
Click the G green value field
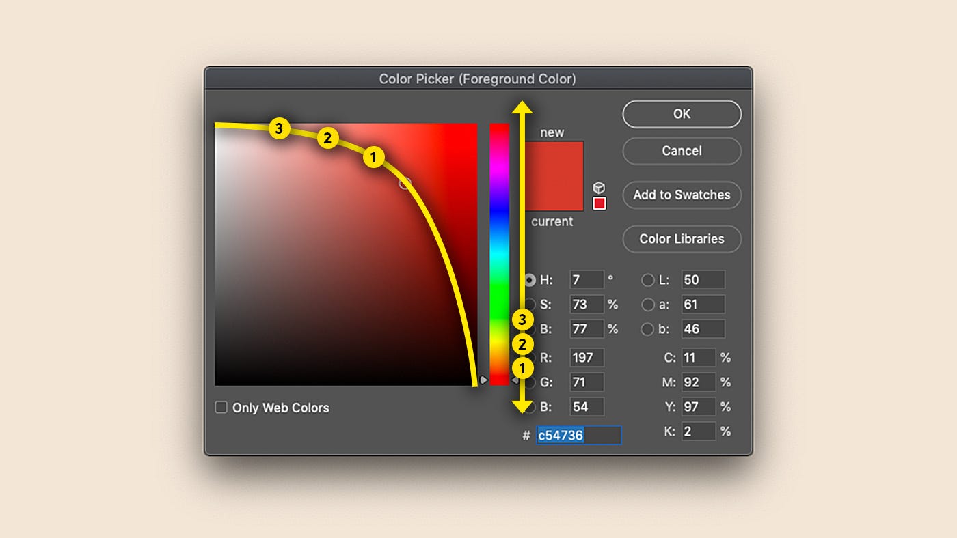point(587,382)
